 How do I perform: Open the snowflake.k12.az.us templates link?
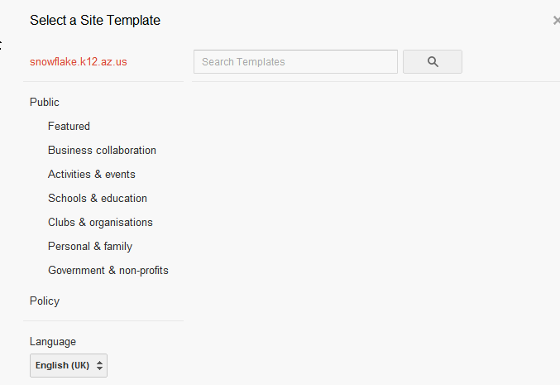point(79,62)
